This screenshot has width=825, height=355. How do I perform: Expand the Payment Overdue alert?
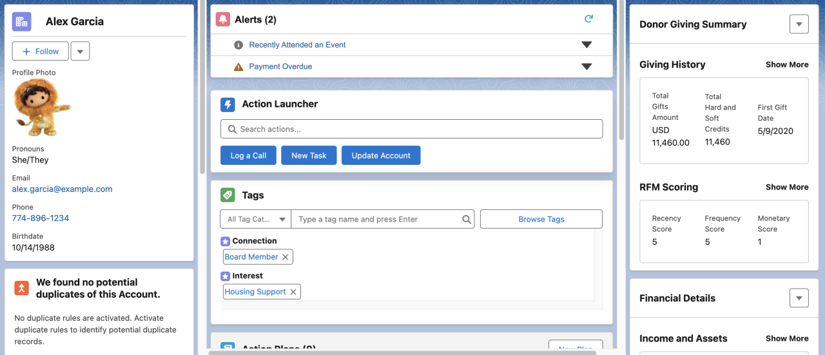click(587, 66)
